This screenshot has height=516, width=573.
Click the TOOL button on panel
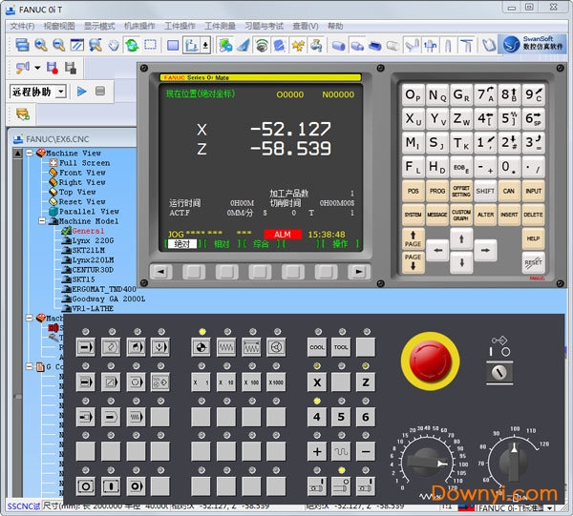(341, 347)
